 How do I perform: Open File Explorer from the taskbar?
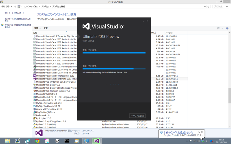7,141
